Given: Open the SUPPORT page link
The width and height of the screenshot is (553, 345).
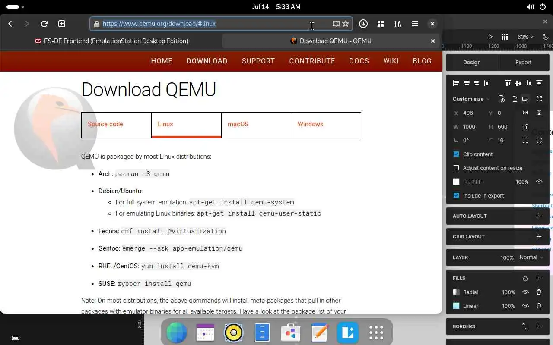Looking at the screenshot, I should (258, 61).
